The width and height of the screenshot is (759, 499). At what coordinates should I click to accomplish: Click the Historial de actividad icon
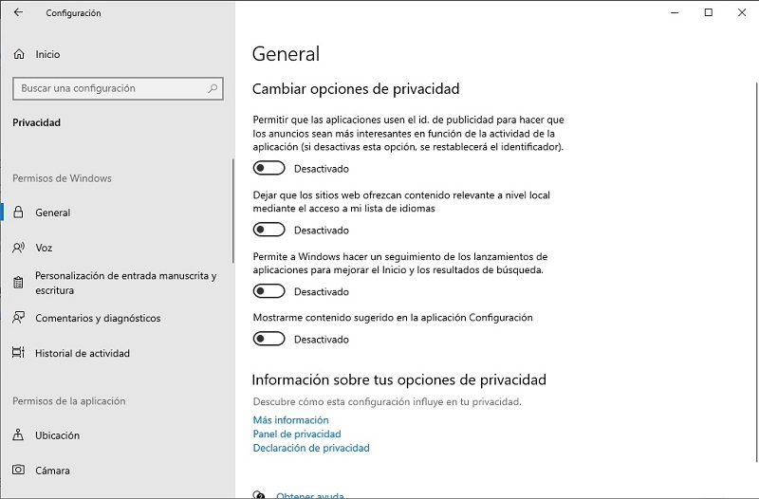click(x=19, y=354)
